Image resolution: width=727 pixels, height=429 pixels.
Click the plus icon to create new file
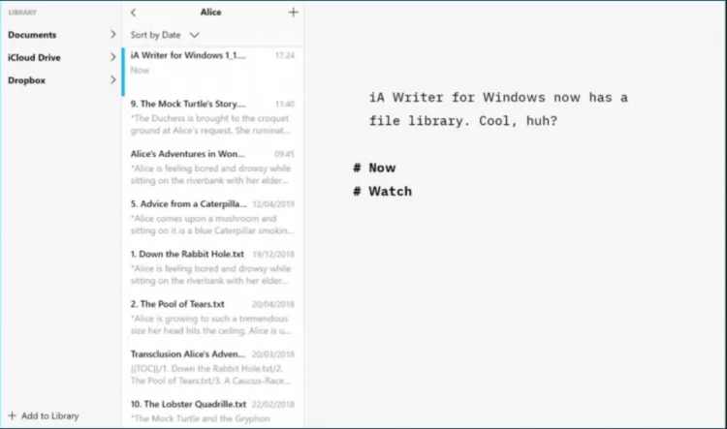click(294, 13)
